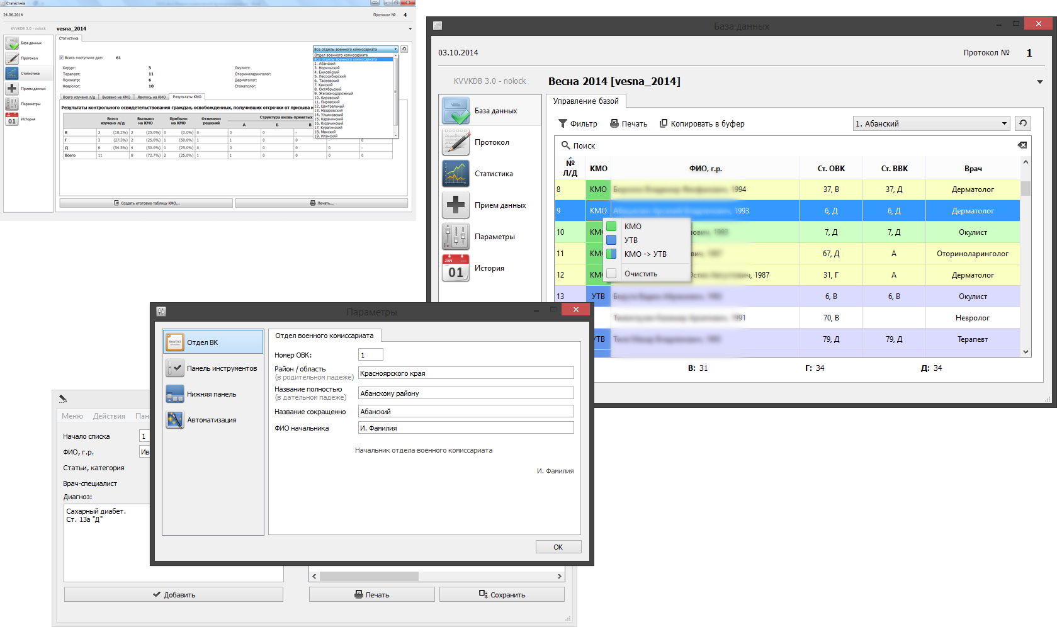
Task: Open История calendar icon in База данных window sidebar
Action: point(456,268)
